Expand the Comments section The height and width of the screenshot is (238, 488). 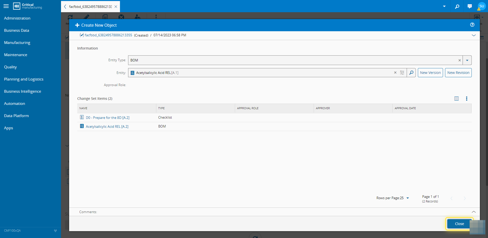(474, 212)
